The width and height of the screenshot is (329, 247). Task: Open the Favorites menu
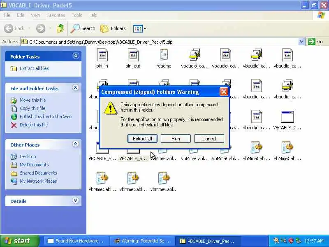[x=56, y=15]
